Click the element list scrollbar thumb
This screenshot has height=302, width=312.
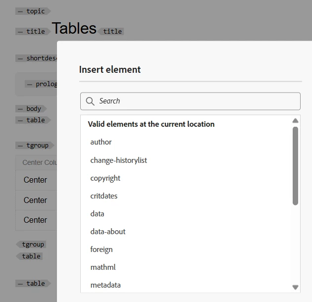pos(295,166)
